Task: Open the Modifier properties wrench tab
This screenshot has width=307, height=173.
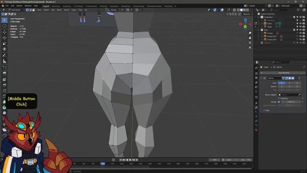Action: 256,108
